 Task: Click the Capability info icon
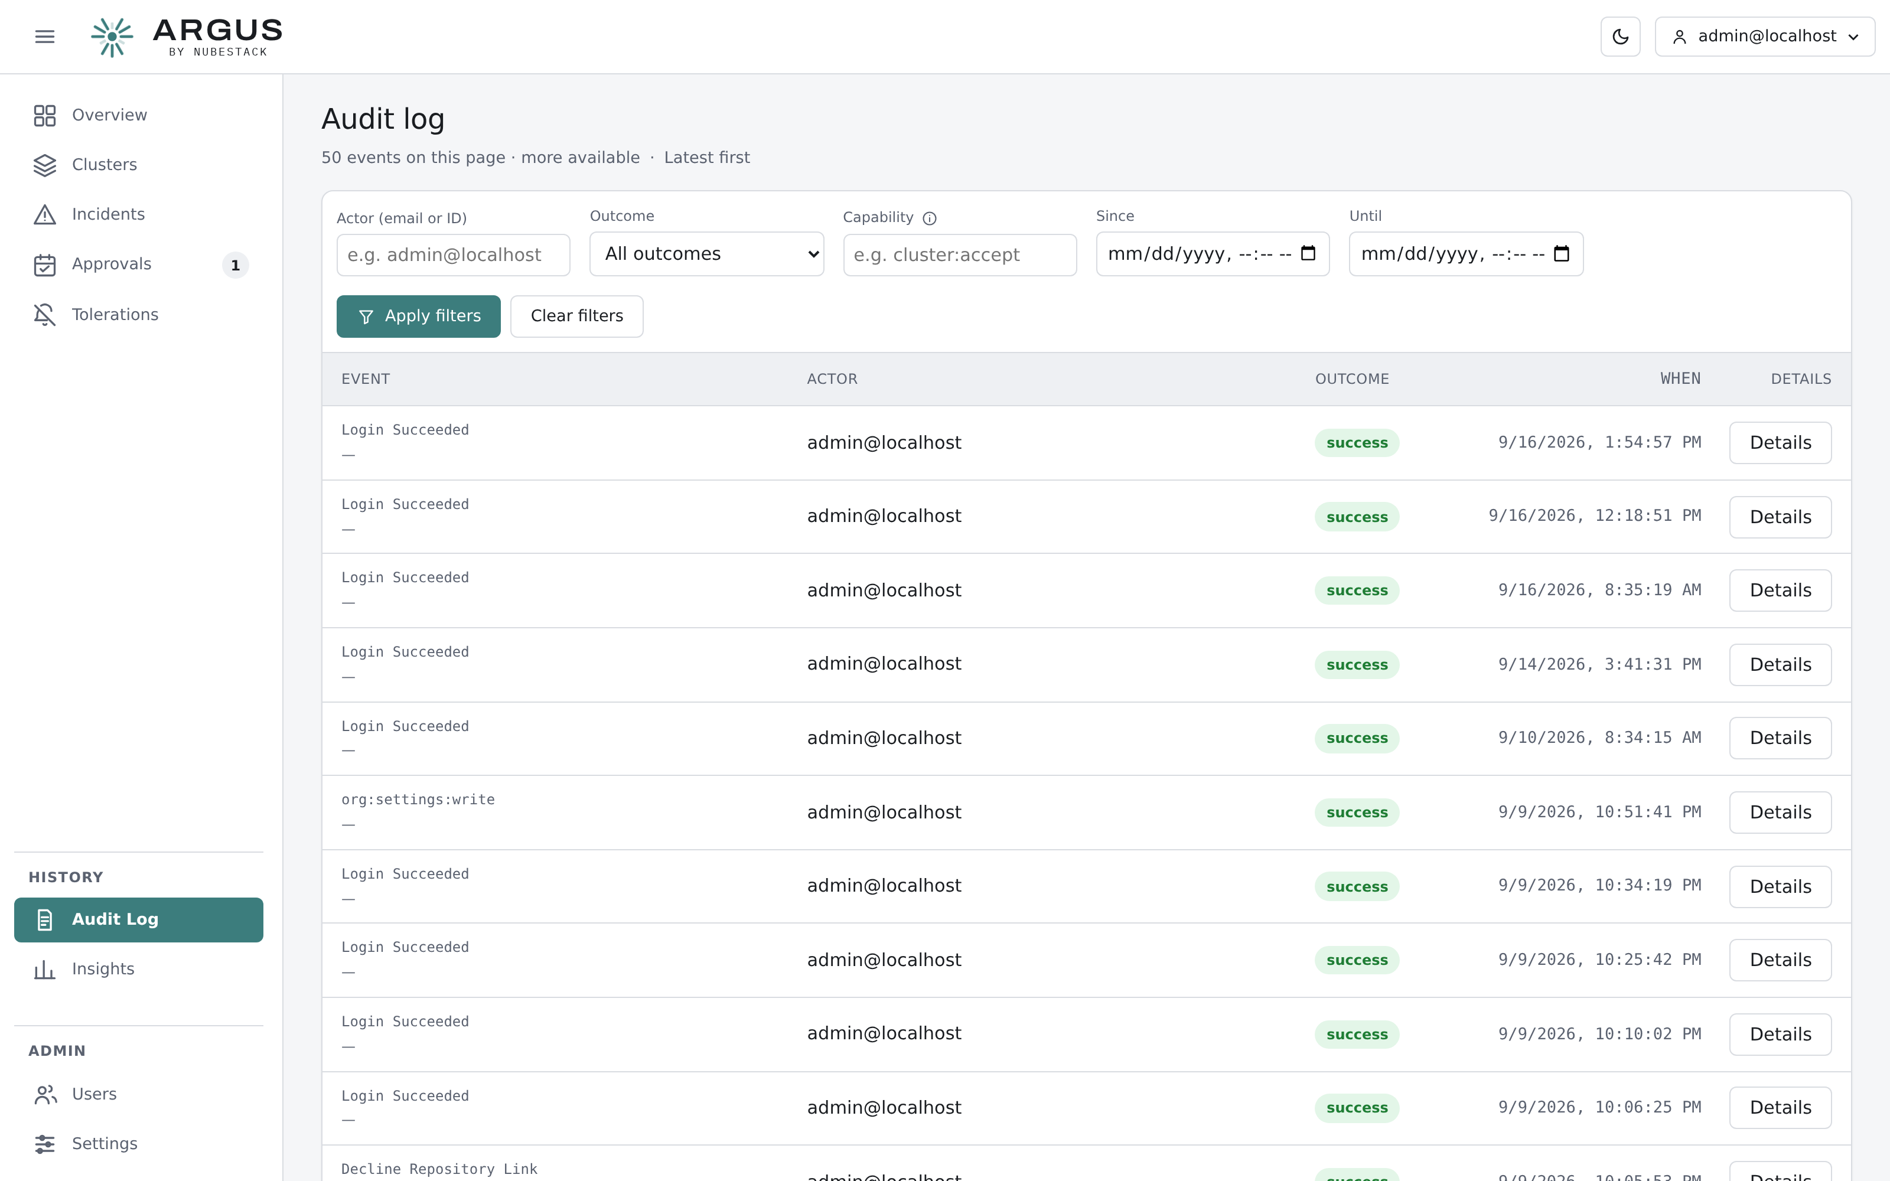pyautogui.click(x=930, y=218)
